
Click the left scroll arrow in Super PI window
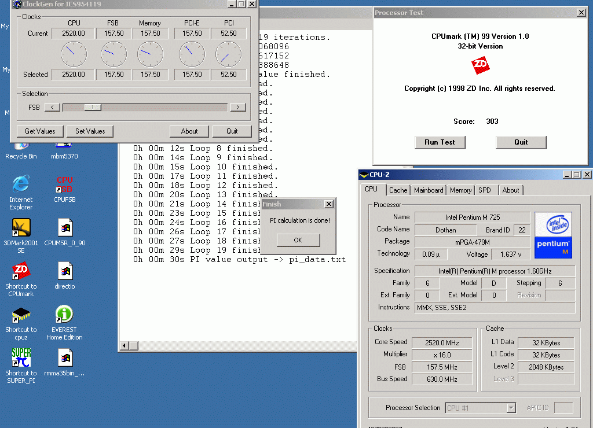click(124, 345)
